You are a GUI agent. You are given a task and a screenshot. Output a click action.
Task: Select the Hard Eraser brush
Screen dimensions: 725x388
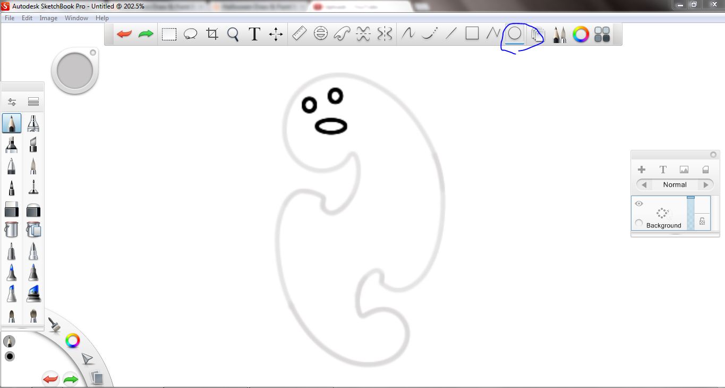point(12,209)
